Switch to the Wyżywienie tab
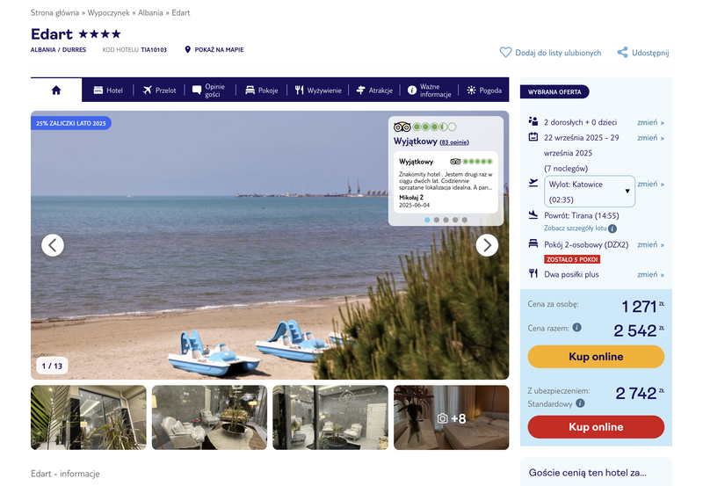The height and width of the screenshot is (486, 703). click(318, 91)
